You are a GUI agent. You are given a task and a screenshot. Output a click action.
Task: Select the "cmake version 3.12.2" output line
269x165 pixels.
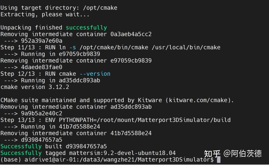pos(35,87)
